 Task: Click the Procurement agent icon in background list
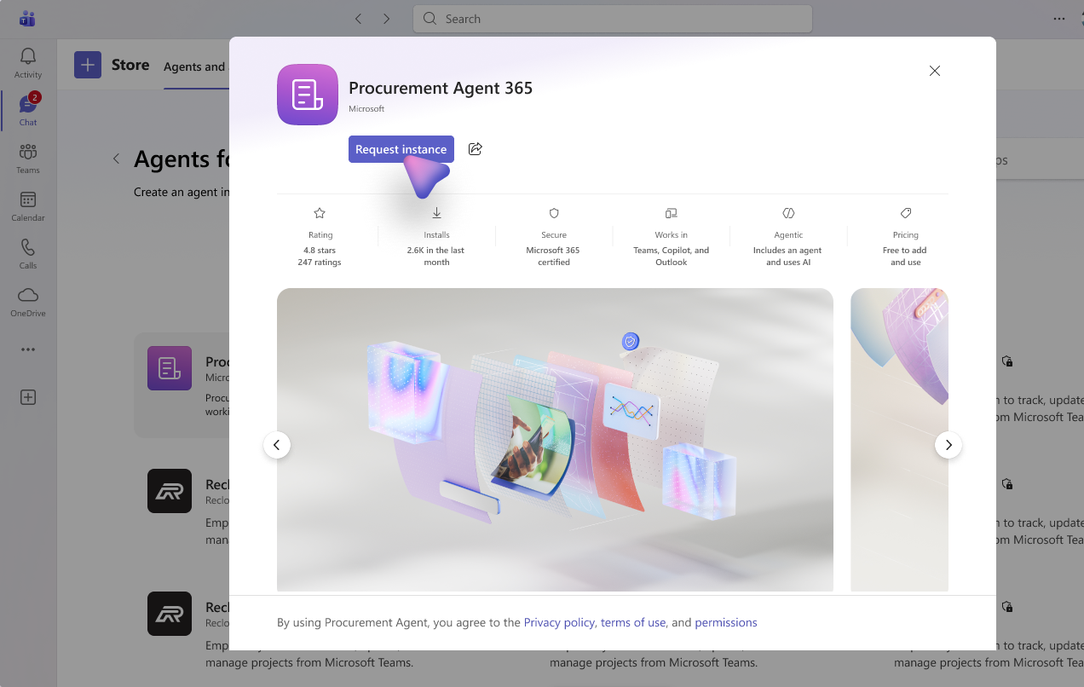pyautogui.click(x=170, y=368)
